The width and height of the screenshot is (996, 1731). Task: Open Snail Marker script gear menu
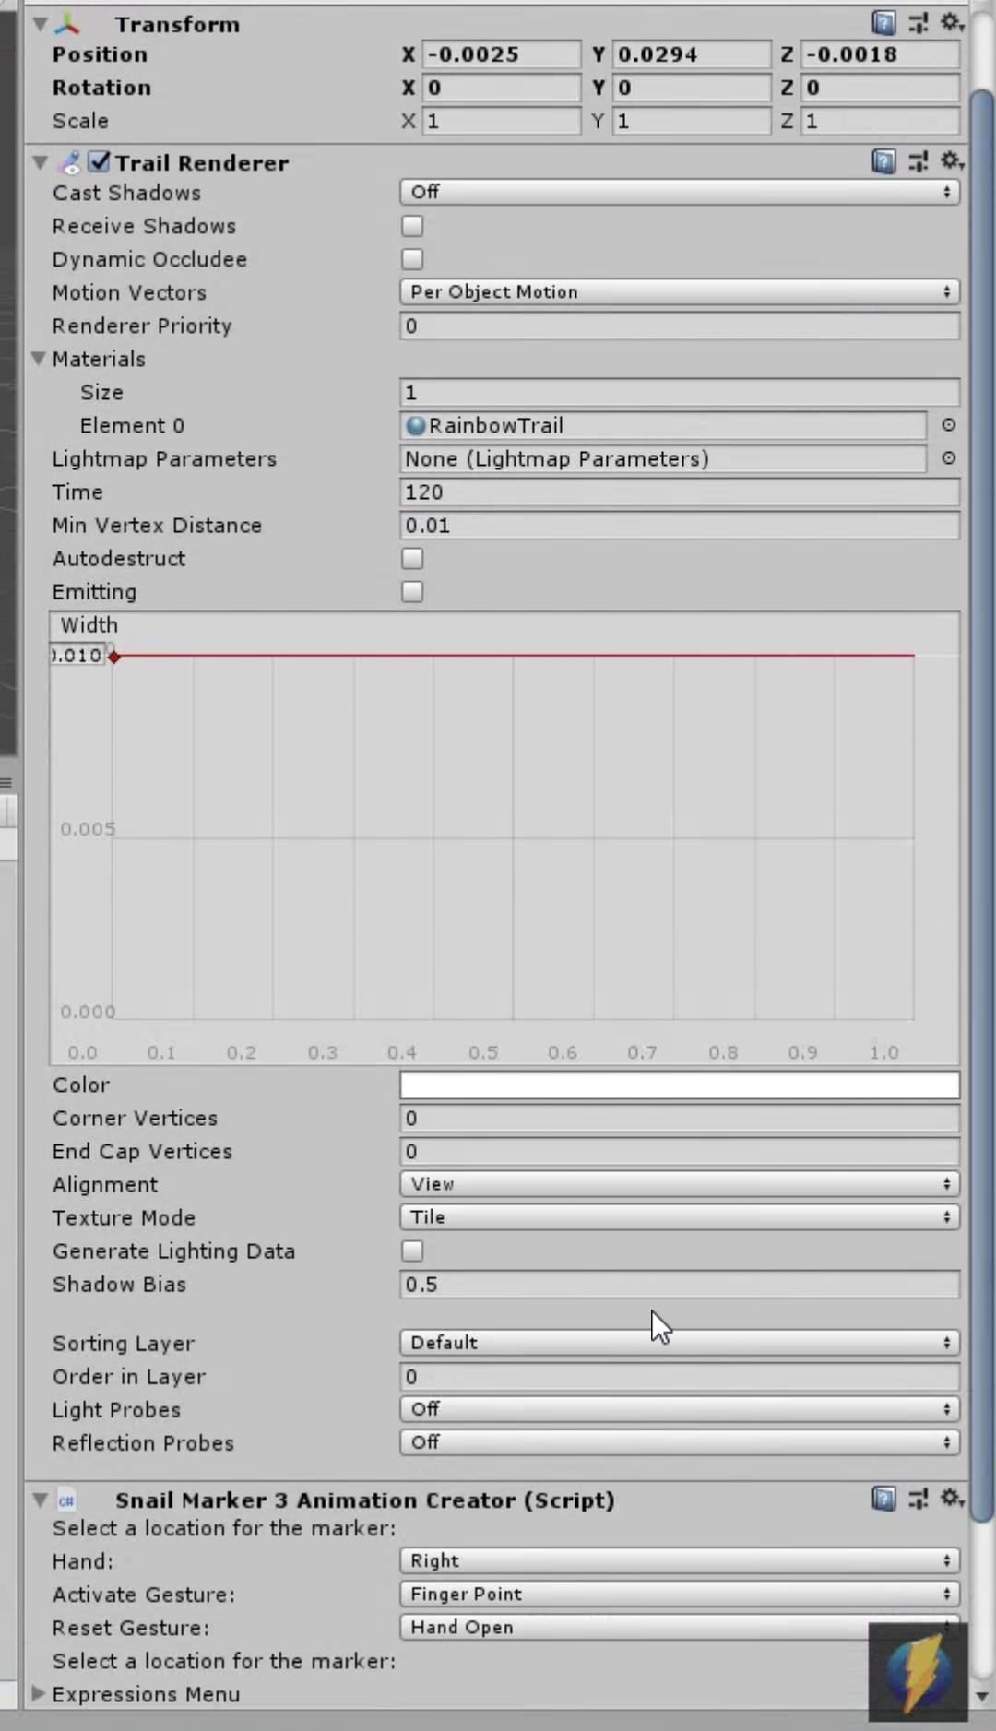(951, 1499)
